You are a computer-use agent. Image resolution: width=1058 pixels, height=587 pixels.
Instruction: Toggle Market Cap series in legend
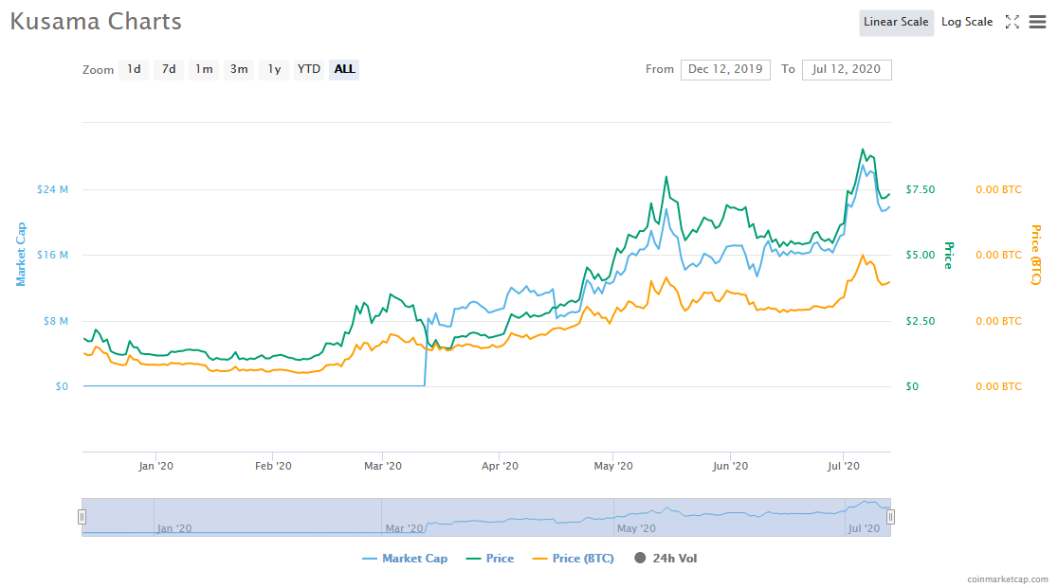(x=405, y=558)
